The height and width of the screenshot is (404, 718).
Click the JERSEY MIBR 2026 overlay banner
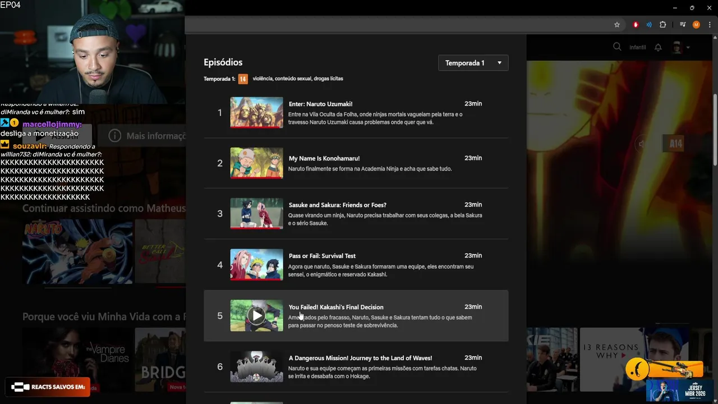click(679, 391)
